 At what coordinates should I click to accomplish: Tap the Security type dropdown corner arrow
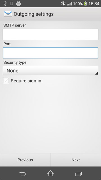pyautogui.click(x=97, y=73)
